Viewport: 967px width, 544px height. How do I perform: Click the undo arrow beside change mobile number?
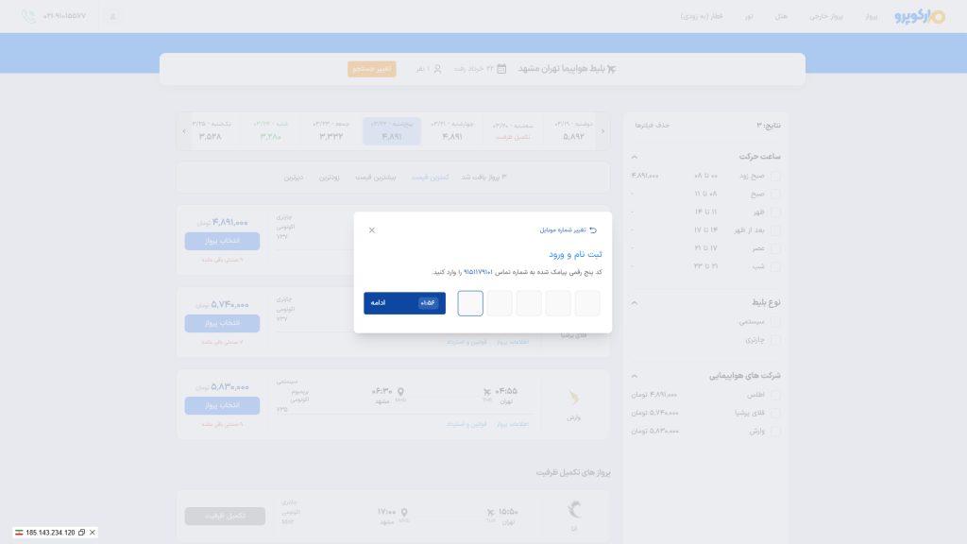click(x=593, y=230)
